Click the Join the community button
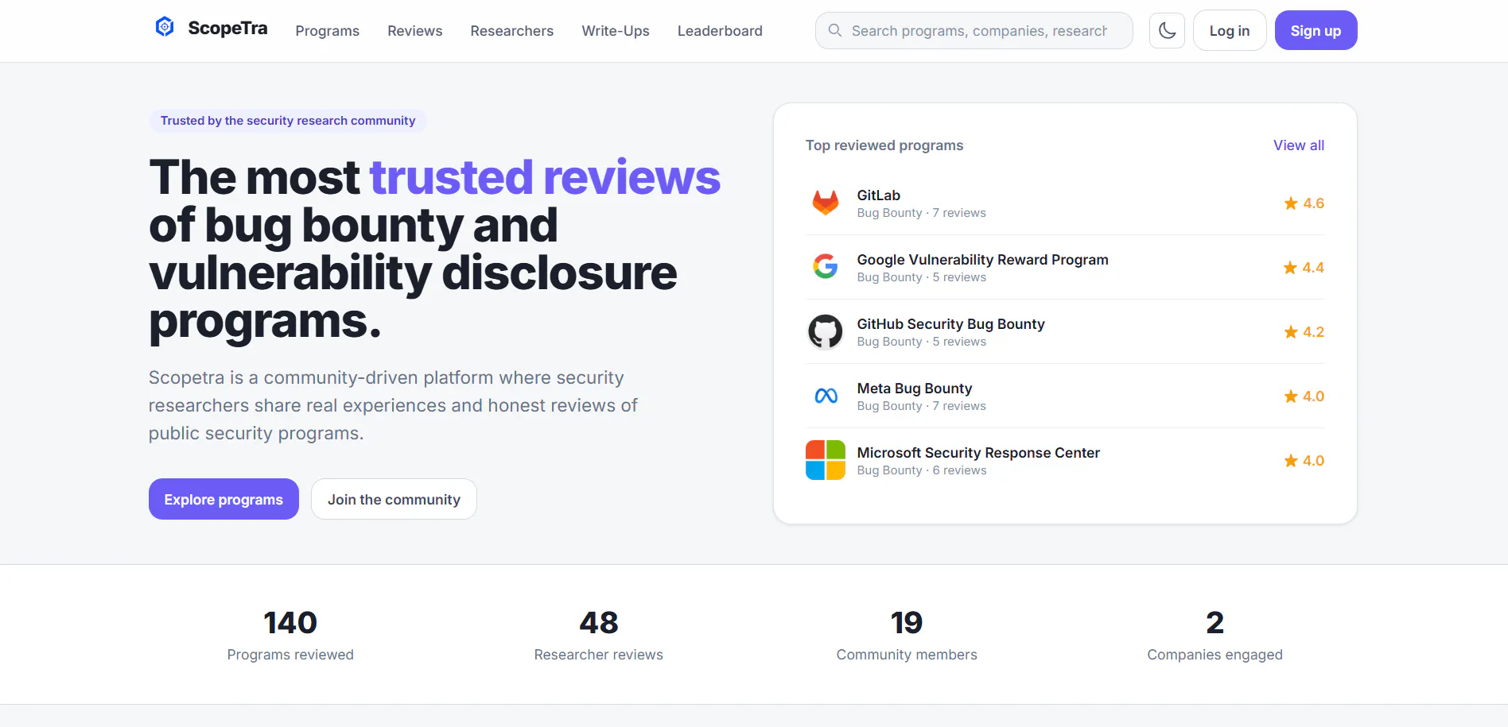Viewport: 1508px width, 727px height. (x=394, y=499)
